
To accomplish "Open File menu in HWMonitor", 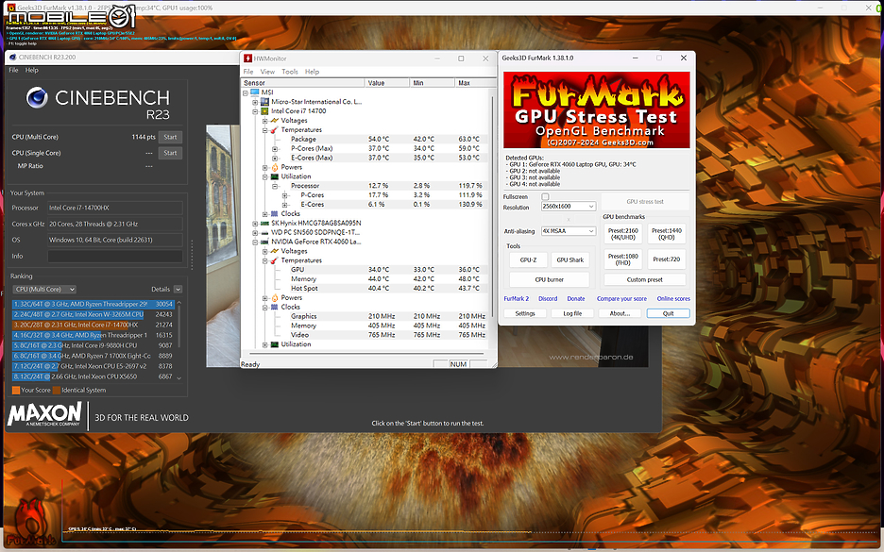I will (x=248, y=72).
